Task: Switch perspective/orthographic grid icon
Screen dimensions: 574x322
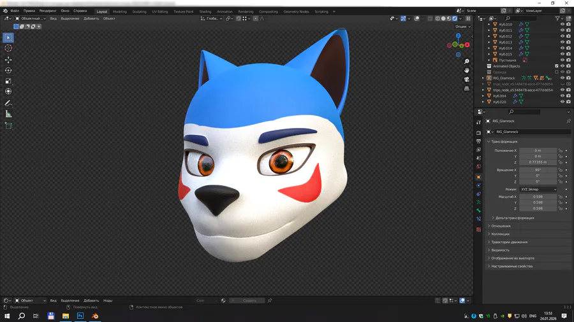Action: click(x=466, y=88)
